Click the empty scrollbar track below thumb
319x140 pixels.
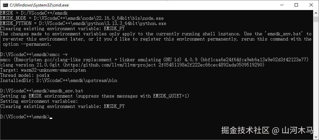pos(316,77)
